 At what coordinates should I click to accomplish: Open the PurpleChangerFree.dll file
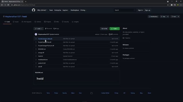45,42
